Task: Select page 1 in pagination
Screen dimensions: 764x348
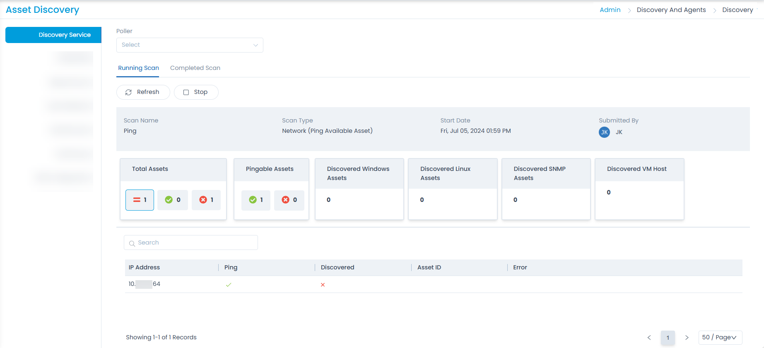Action: (x=668, y=338)
